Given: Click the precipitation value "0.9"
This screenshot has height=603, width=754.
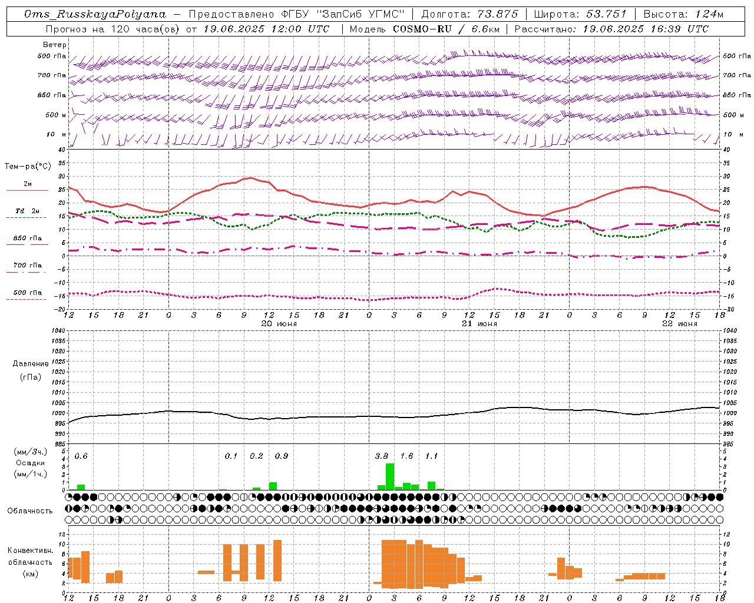Looking at the screenshot, I should [282, 456].
